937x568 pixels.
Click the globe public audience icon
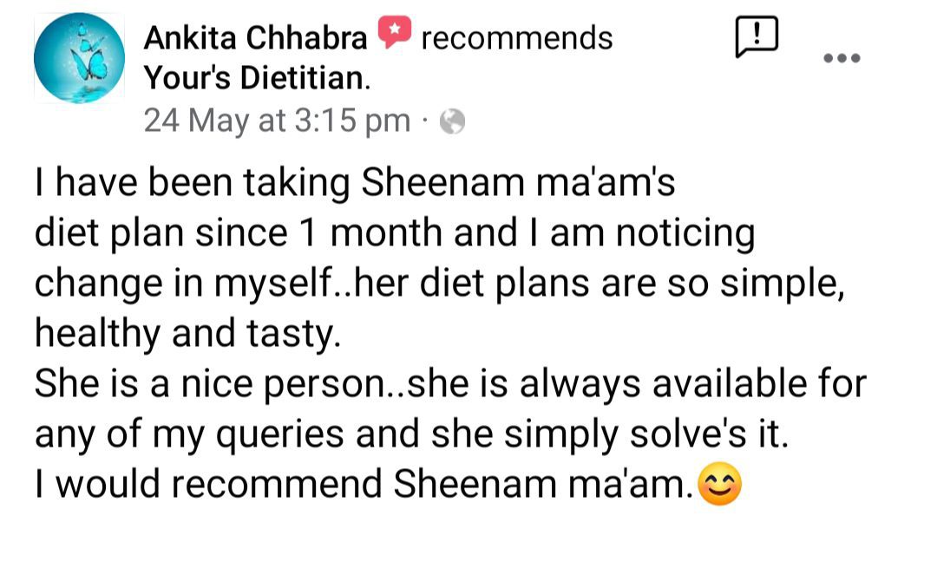[x=452, y=122]
